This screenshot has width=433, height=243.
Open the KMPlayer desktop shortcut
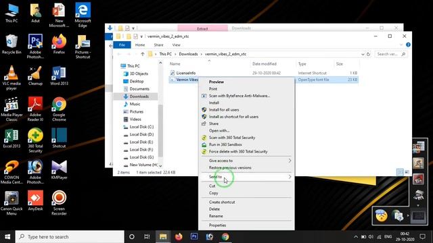(59, 169)
